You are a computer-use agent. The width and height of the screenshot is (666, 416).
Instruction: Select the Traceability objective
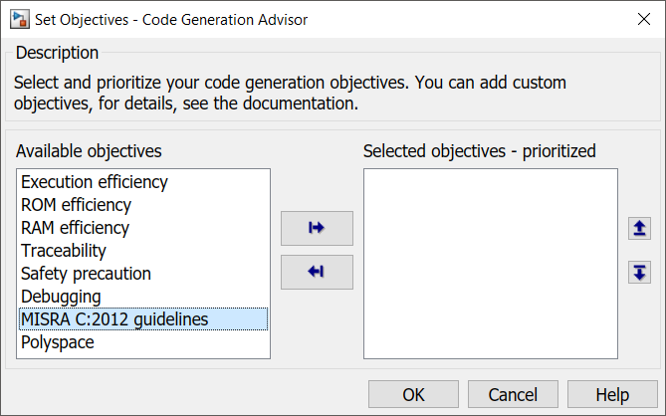tap(64, 251)
